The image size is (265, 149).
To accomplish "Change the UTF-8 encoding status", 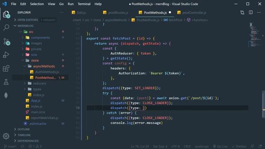I will tap(176, 147).
